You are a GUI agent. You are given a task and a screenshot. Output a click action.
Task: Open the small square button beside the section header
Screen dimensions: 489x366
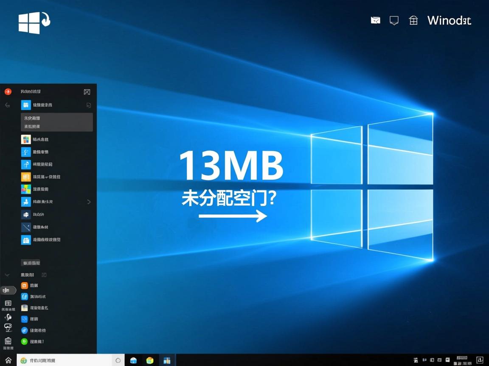click(x=44, y=274)
